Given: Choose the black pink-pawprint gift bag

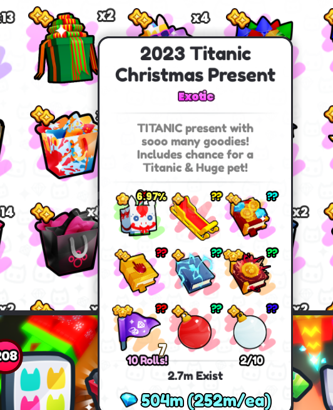Looking at the screenshot, I should pyautogui.click(x=66, y=242).
